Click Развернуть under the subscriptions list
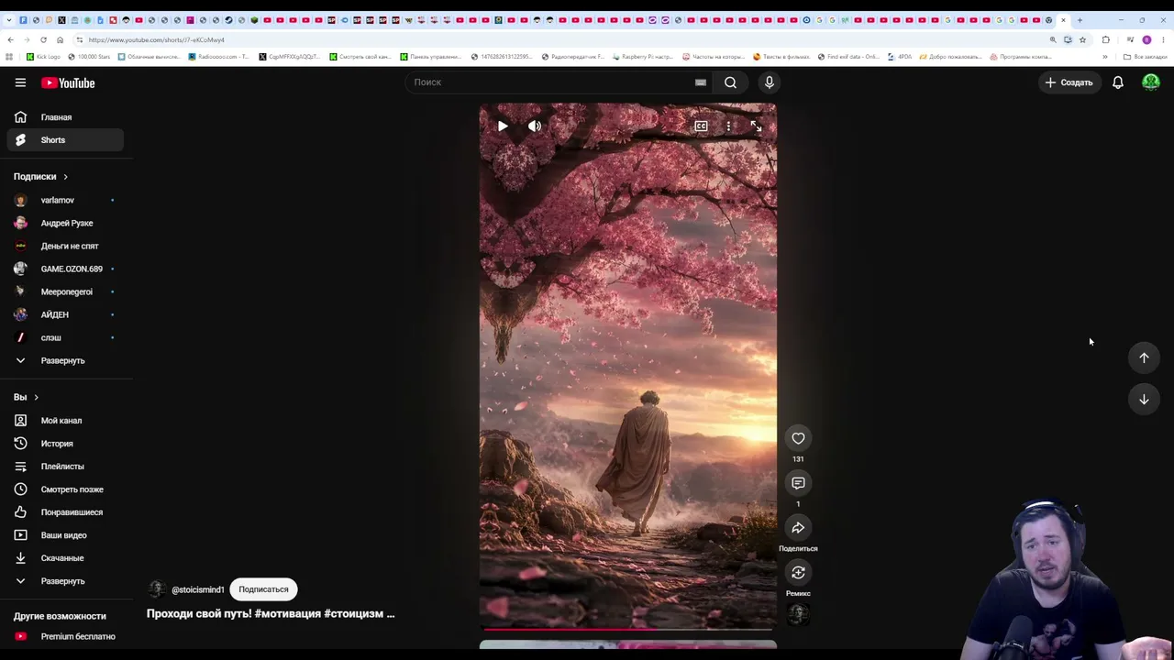Image resolution: width=1174 pixels, height=660 pixels. (x=64, y=360)
